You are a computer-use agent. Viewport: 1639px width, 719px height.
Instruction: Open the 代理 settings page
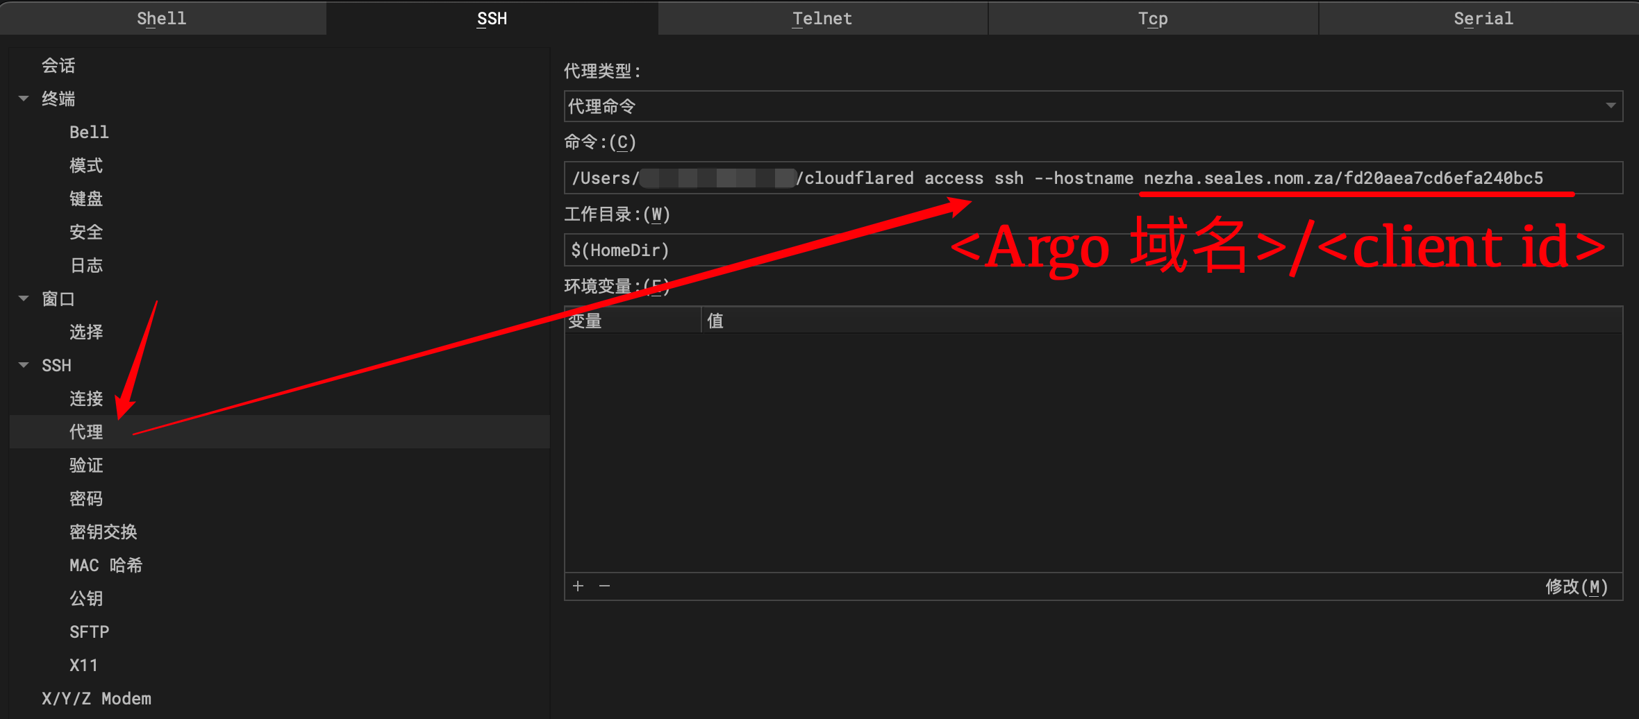click(x=86, y=432)
